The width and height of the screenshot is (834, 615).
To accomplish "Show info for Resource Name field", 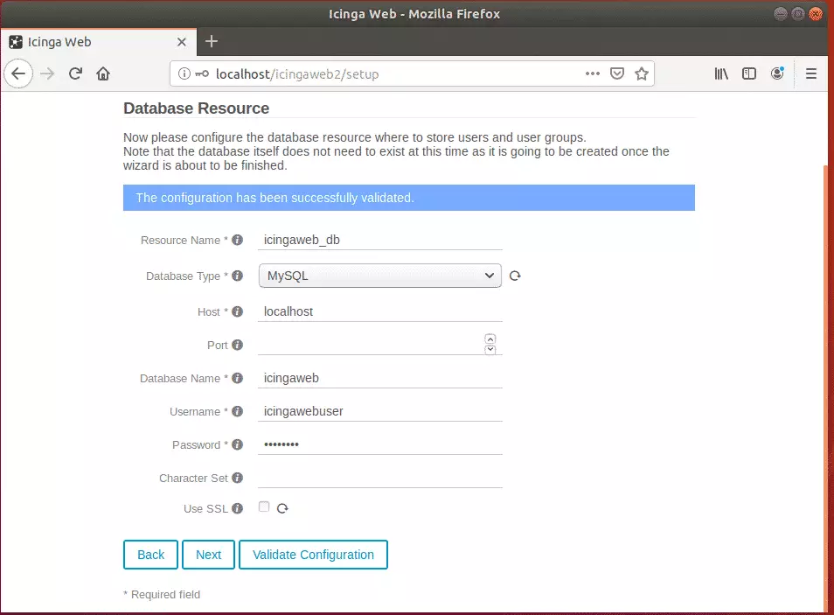I will [x=237, y=241].
